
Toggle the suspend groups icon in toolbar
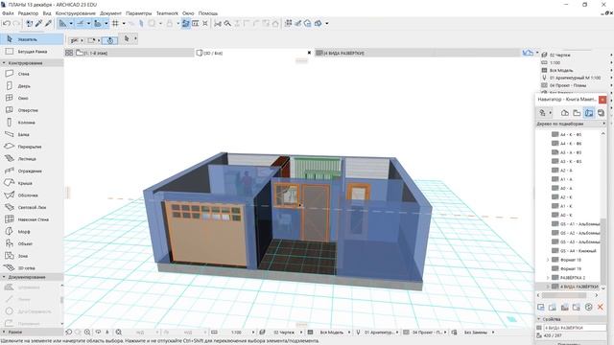pyautogui.click(x=185, y=23)
